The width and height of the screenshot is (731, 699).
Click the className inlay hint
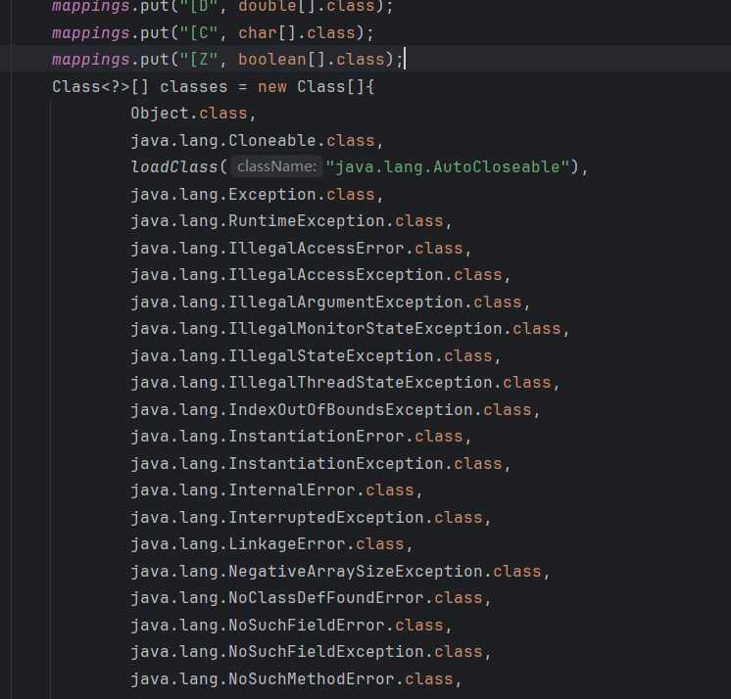277,167
